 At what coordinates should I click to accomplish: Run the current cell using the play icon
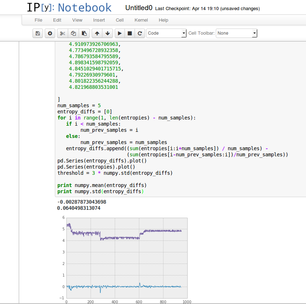pyautogui.click(x=119, y=33)
